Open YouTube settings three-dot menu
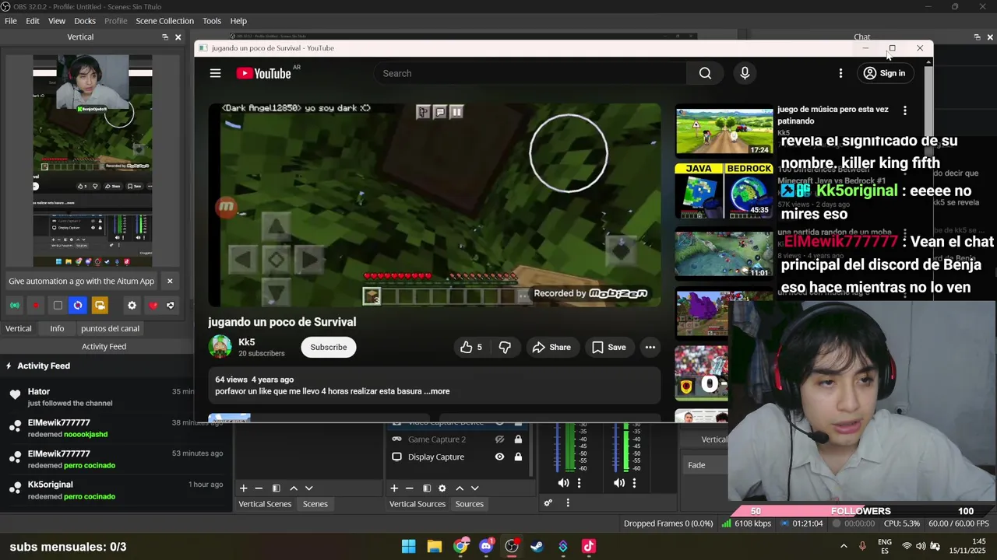This screenshot has width=997, height=560. coord(840,73)
